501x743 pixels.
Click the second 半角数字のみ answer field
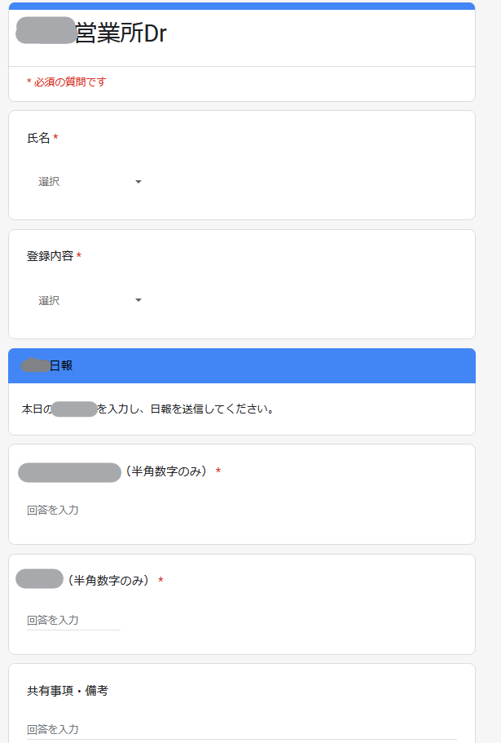tap(74, 621)
